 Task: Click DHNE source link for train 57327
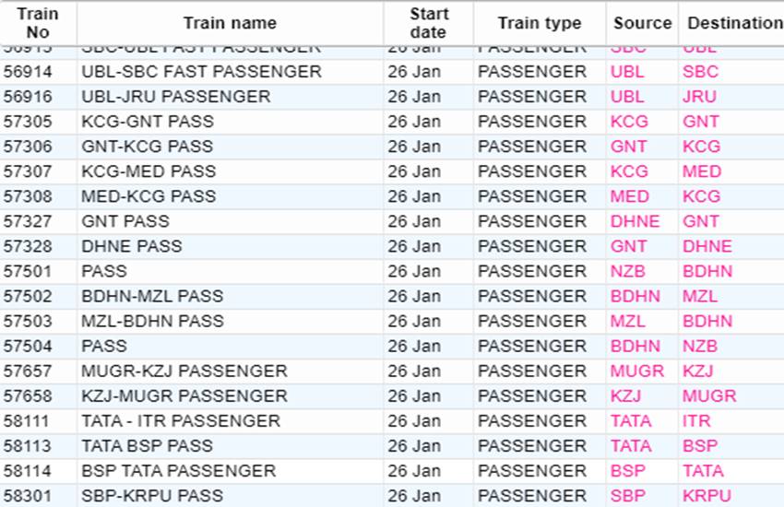point(635,221)
